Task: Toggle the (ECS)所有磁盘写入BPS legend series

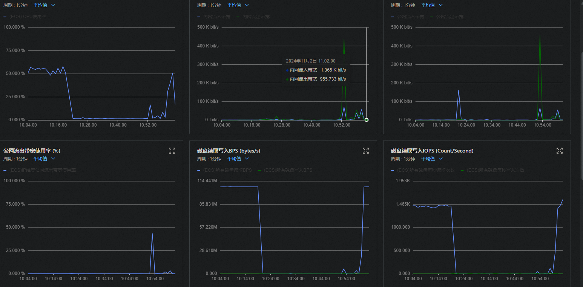Action: pos(285,170)
